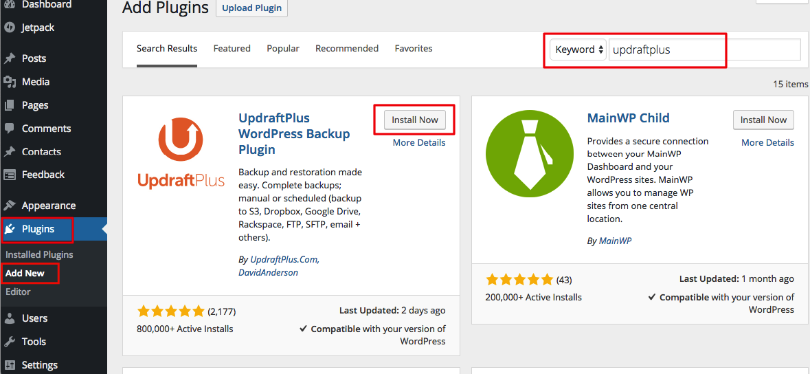Click the Posts pushpin icon
Viewport: 810px width, 374px height.
[10, 58]
